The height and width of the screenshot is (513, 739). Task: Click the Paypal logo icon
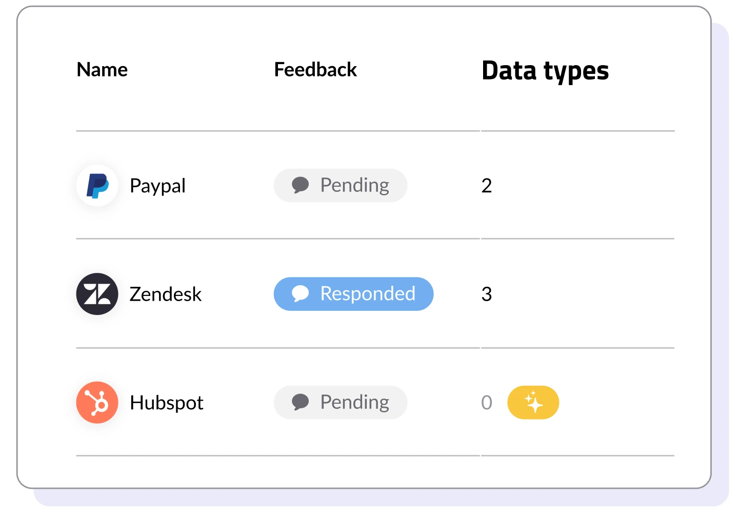tap(97, 186)
